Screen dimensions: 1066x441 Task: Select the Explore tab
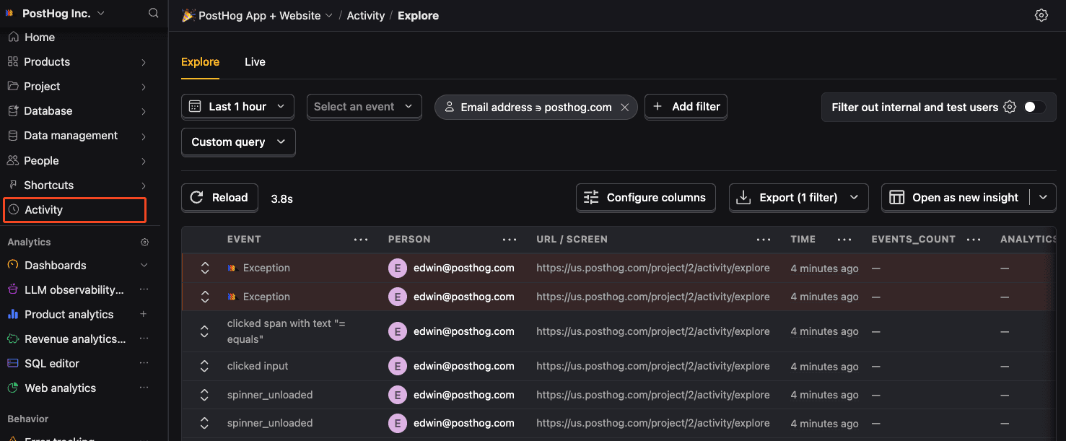click(x=200, y=62)
